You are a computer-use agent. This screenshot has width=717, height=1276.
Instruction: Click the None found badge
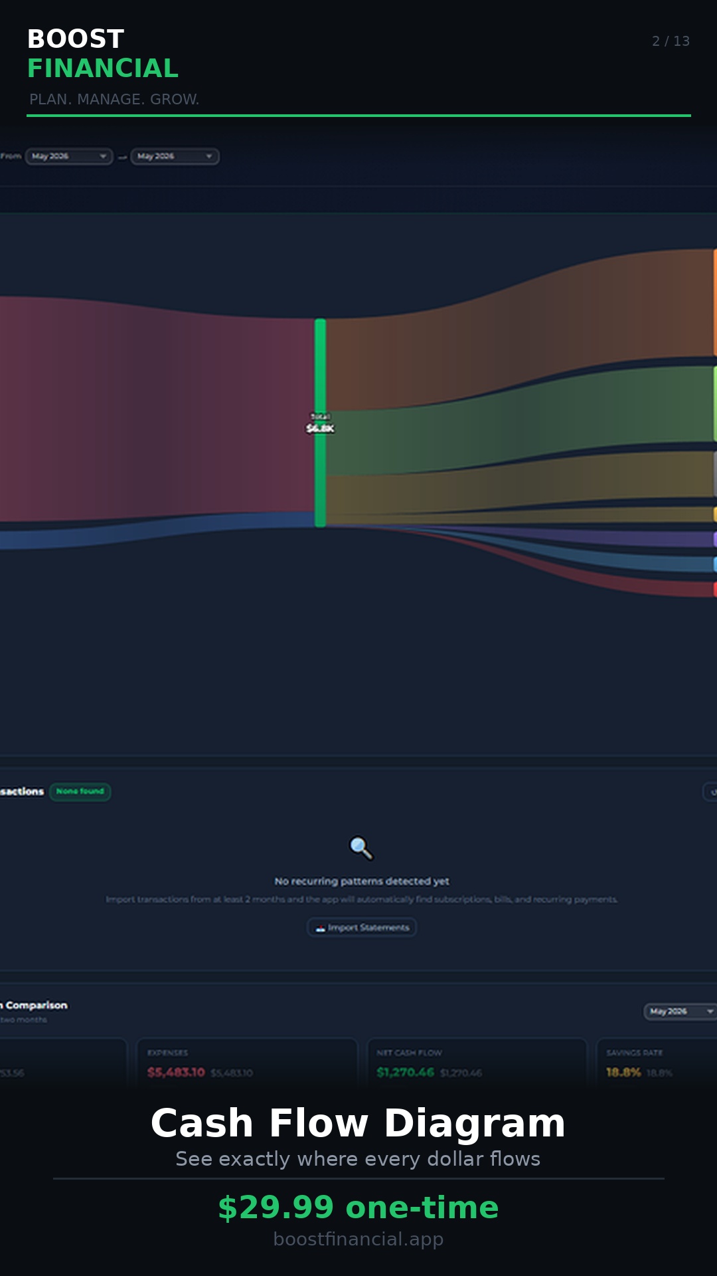coord(80,792)
